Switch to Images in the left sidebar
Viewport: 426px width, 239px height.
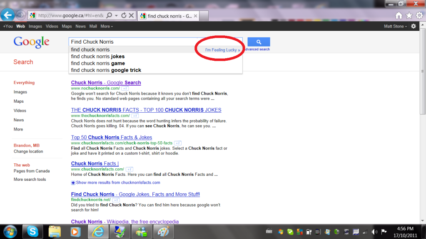[20, 92]
